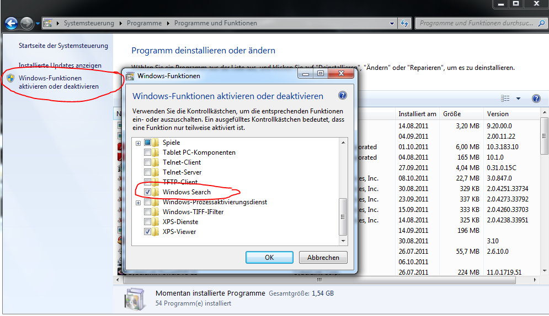Screen dimensions: 549x316
Task: Maximize the Windows-Funktionen dialog
Action: (321, 73)
